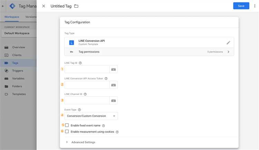
Task: Click the Tags label icon
Action: [6, 63]
